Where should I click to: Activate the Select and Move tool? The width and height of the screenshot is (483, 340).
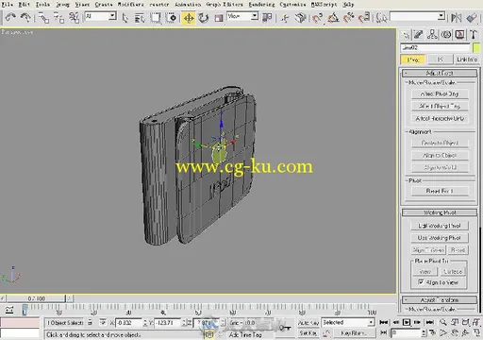(189, 18)
